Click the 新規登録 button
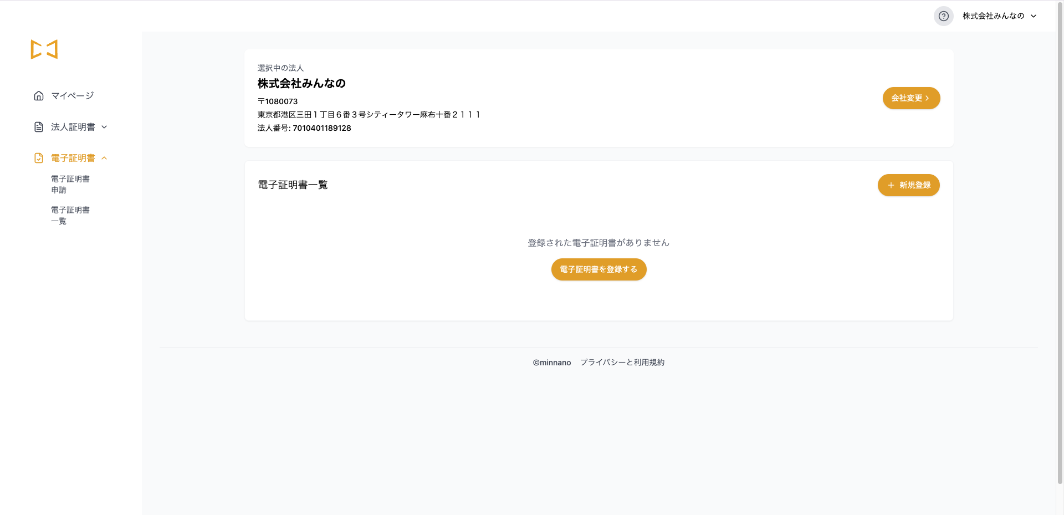1064x515 pixels. (x=909, y=185)
